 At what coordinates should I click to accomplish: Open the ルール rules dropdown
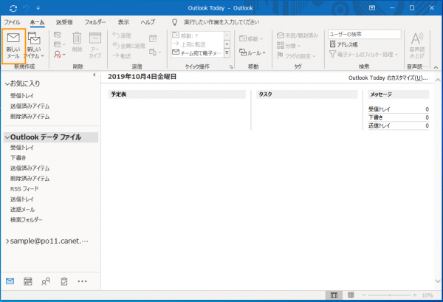253,52
